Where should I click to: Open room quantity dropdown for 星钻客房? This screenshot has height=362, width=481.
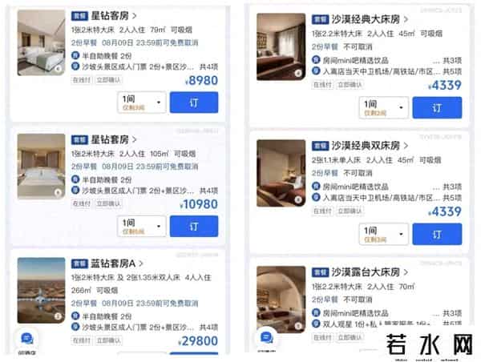(x=142, y=103)
